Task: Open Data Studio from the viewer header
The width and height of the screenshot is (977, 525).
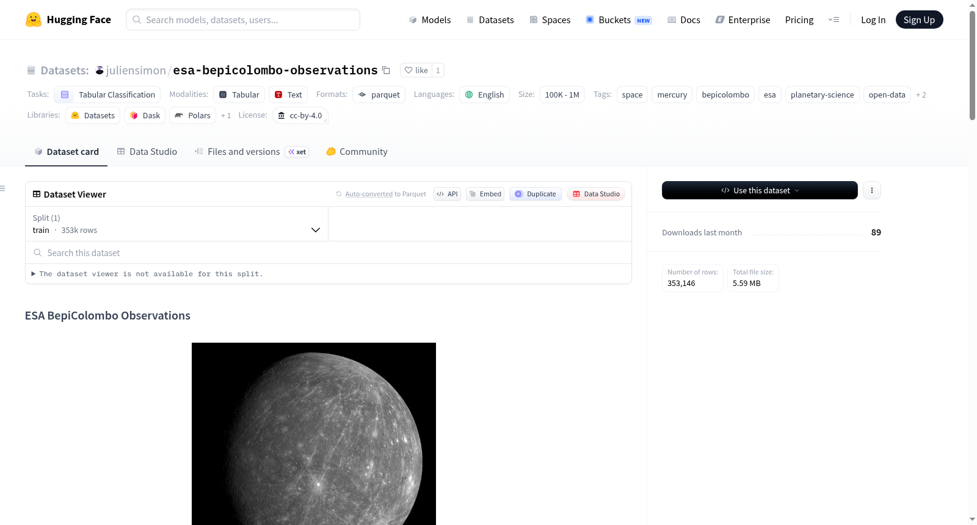Action: [596, 194]
